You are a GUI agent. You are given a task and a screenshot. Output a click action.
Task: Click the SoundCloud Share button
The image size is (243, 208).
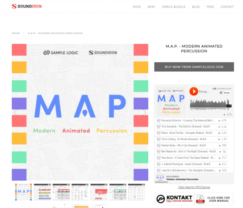pos(225,93)
